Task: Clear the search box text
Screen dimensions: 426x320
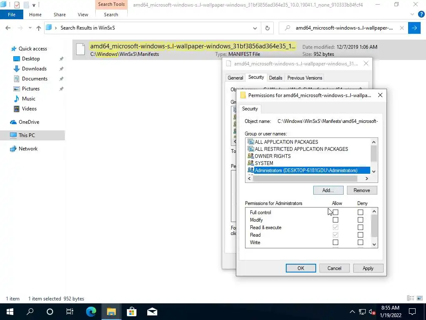Action: coord(402,28)
